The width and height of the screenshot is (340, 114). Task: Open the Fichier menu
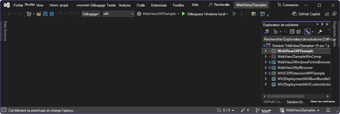pos(18,5)
